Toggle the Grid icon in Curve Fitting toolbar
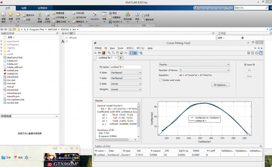Viewport: 272px width, 167px height. click(135, 53)
